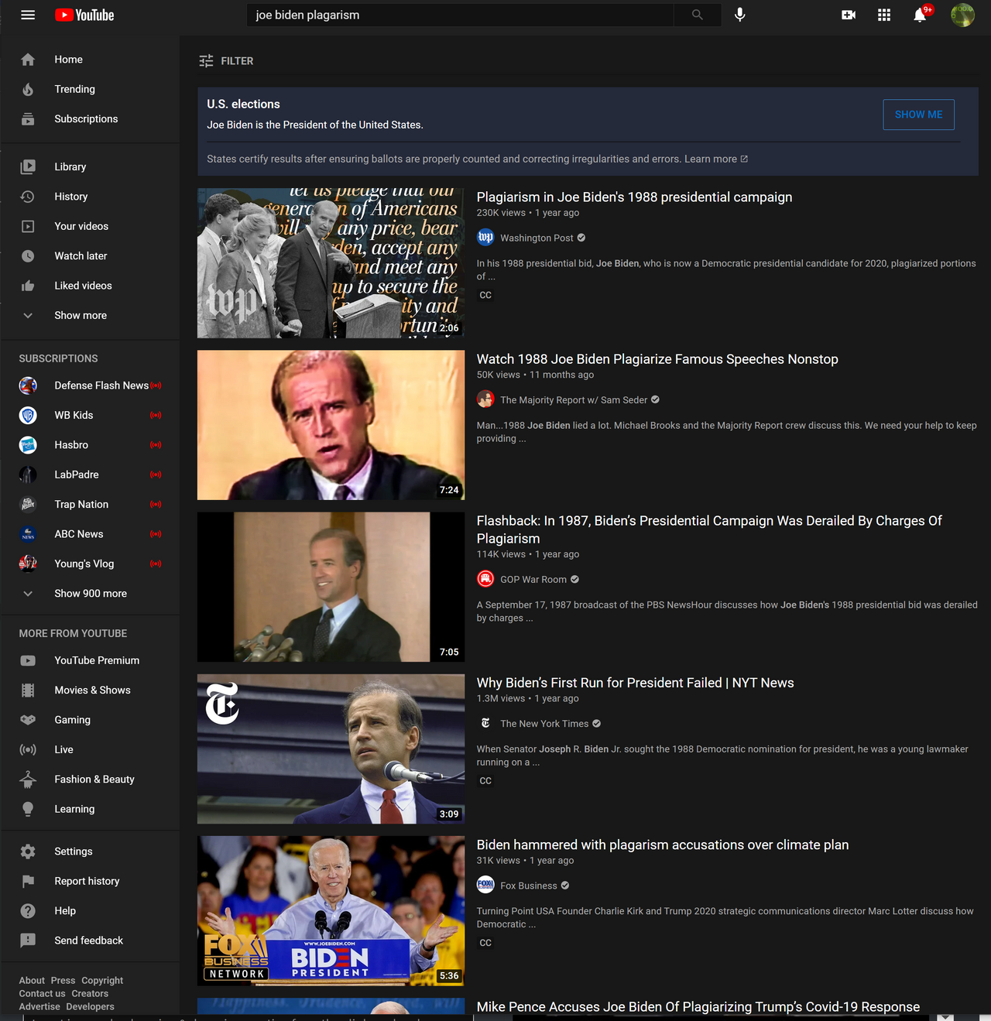Open Your videos in sidebar
The height and width of the screenshot is (1021, 991).
[90, 226]
